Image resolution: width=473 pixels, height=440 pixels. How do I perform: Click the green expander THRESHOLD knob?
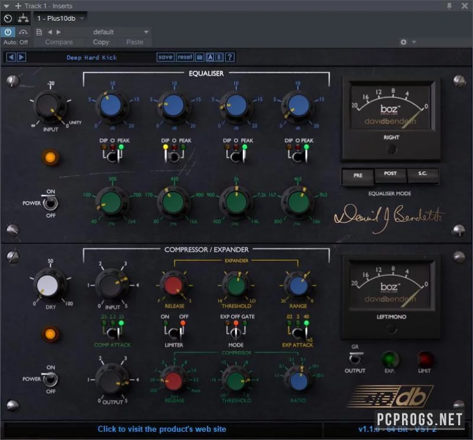pos(236,285)
